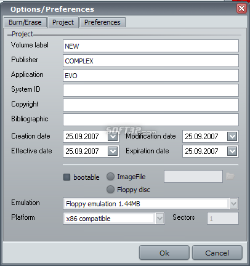Switch to the Project tab
Image resolution: width=250 pixels, height=266 pixels.
pyautogui.click(x=63, y=22)
